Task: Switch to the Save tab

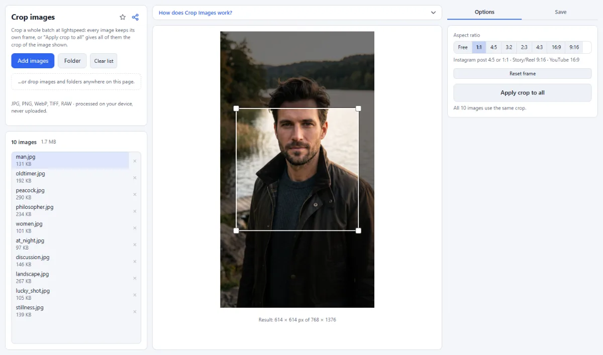Action: pyautogui.click(x=560, y=12)
